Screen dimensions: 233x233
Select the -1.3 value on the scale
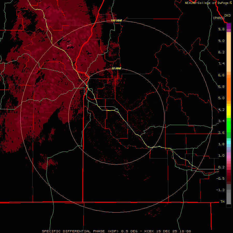coord(220,190)
